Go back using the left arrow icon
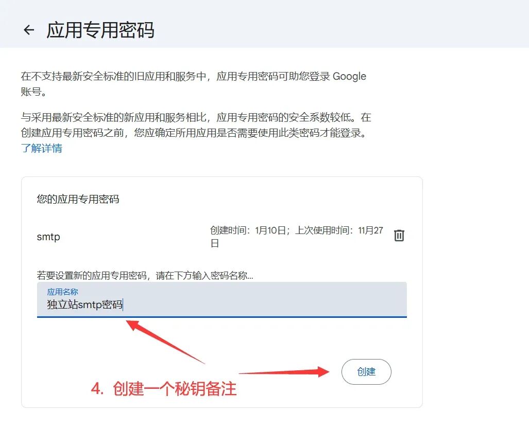This screenshot has height=431, width=529. pos(29,30)
